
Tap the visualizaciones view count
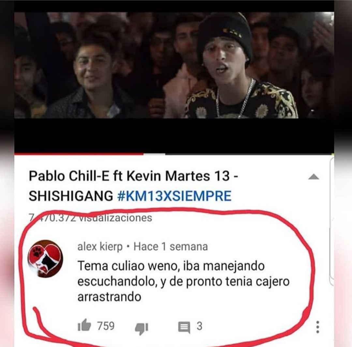click(x=91, y=218)
